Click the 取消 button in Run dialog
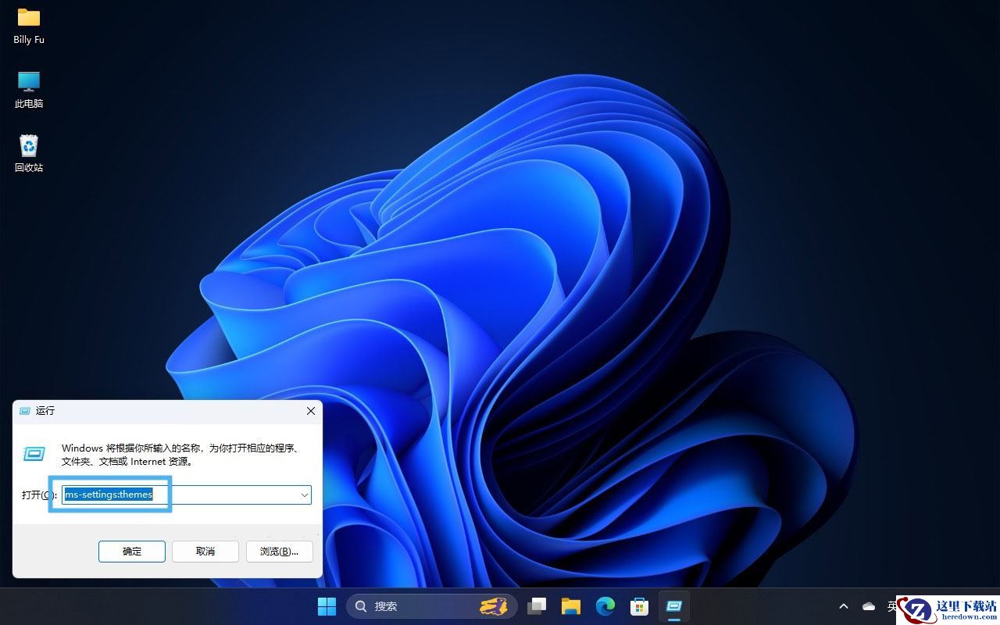Screen dimensions: 1000x625 pyautogui.click(x=205, y=551)
